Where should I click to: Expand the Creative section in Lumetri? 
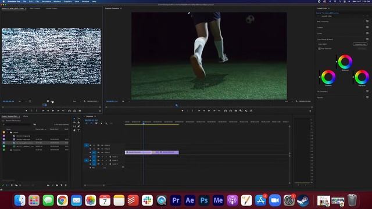click(320, 27)
